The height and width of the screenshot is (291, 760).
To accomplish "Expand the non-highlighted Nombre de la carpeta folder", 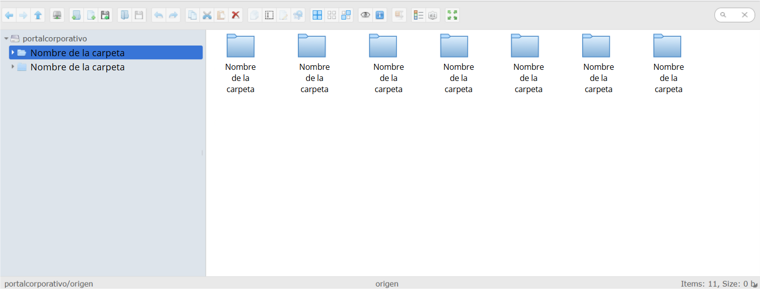I will (13, 67).
